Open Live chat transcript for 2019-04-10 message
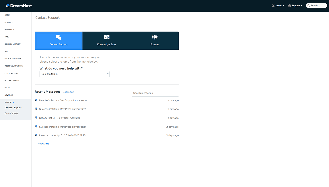 point(62,136)
